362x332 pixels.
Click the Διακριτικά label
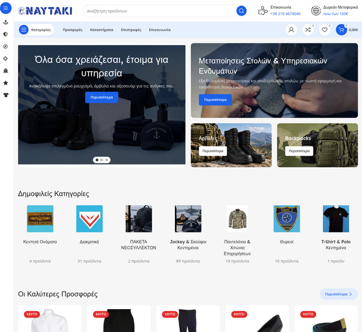[89, 241]
